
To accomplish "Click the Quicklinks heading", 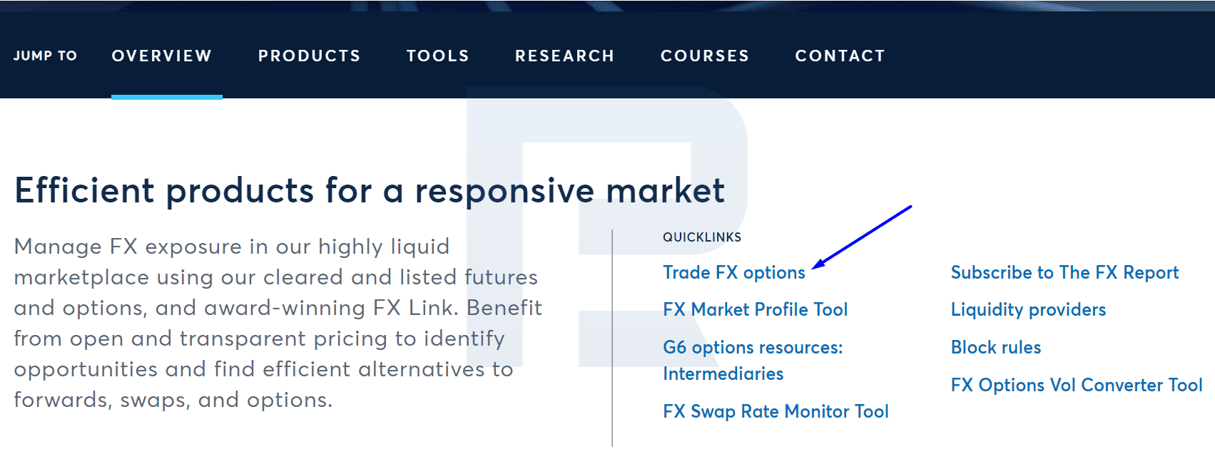I will (x=702, y=237).
